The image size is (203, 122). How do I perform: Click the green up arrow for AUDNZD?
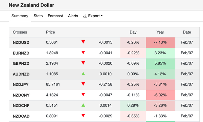[83, 74]
